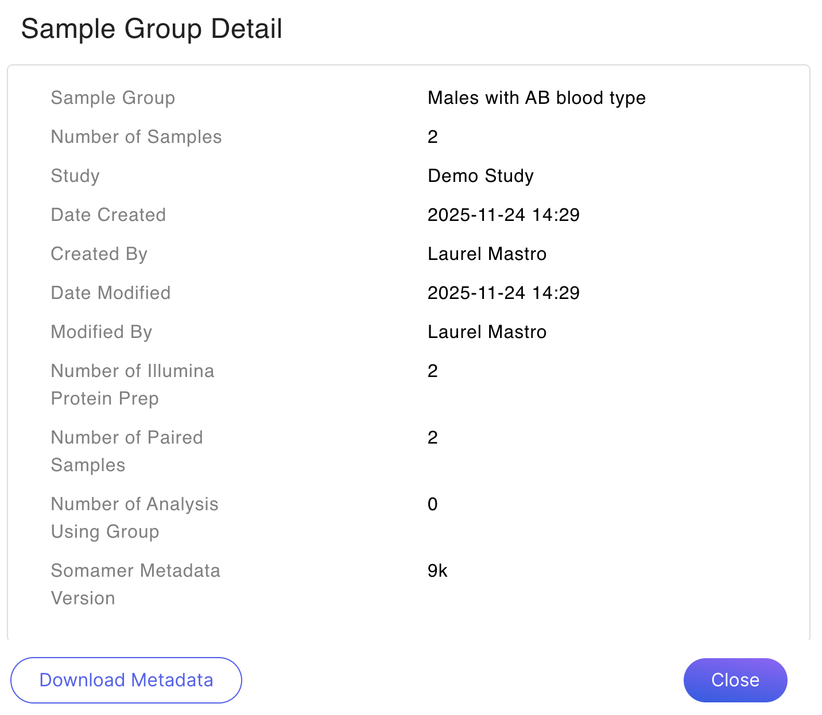Click the Number of Illumina Protein Prep label

tap(132, 384)
